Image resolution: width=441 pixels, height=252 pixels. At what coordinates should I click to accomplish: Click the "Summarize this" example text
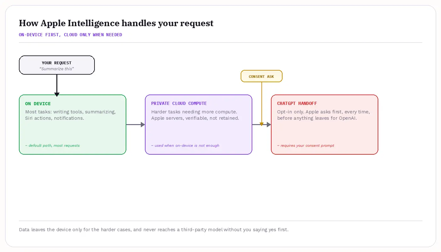(57, 69)
